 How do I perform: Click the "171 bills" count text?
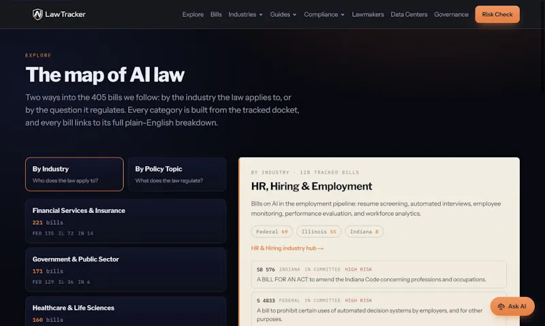coord(48,271)
